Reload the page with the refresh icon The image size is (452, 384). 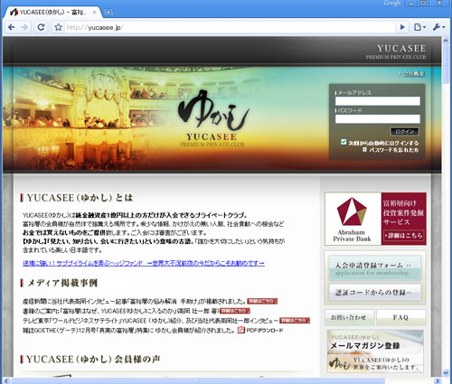point(41,27)
